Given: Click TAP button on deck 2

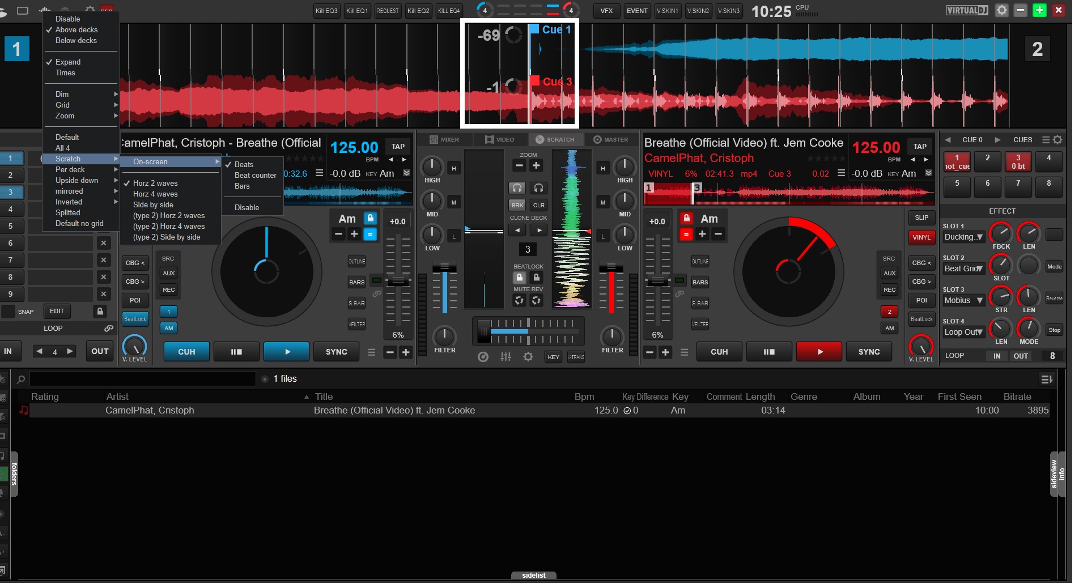Looking at the screenshot, I should 920,146.
